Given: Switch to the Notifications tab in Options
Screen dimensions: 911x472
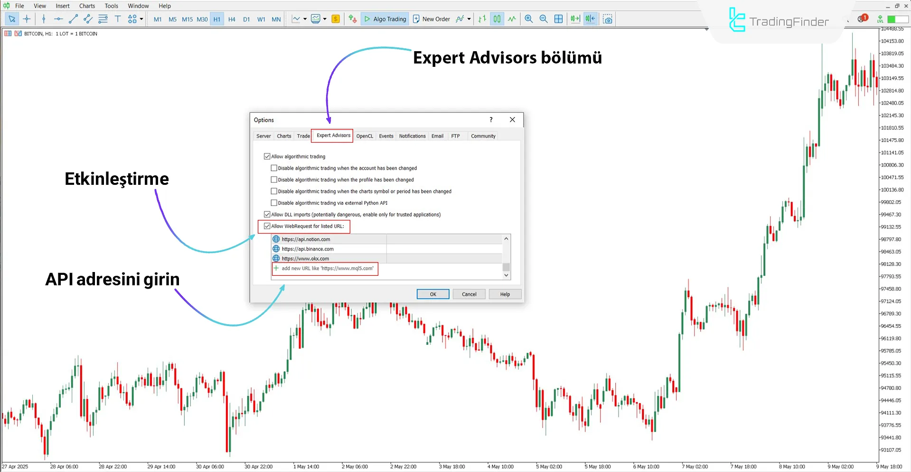Looking at the screenshot, I should point(412,136).
